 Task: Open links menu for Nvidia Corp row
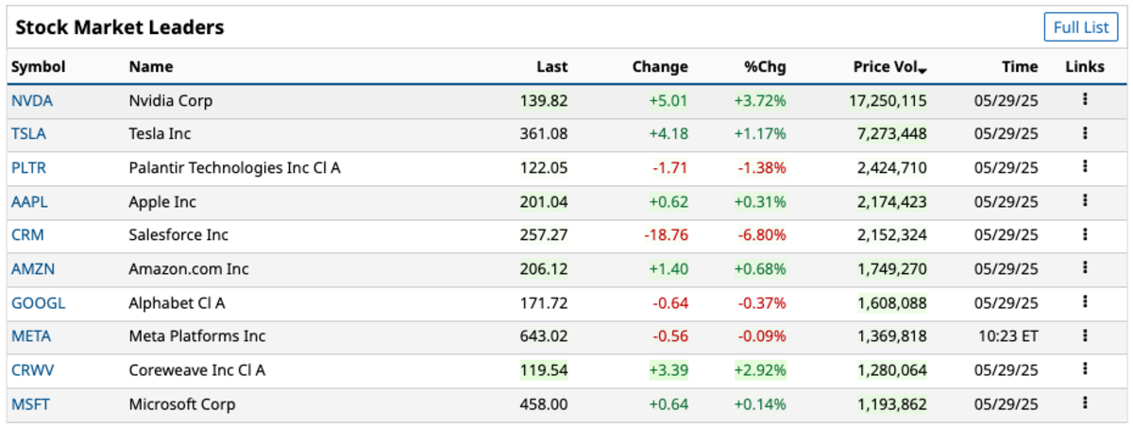(x=1085, y=99)
